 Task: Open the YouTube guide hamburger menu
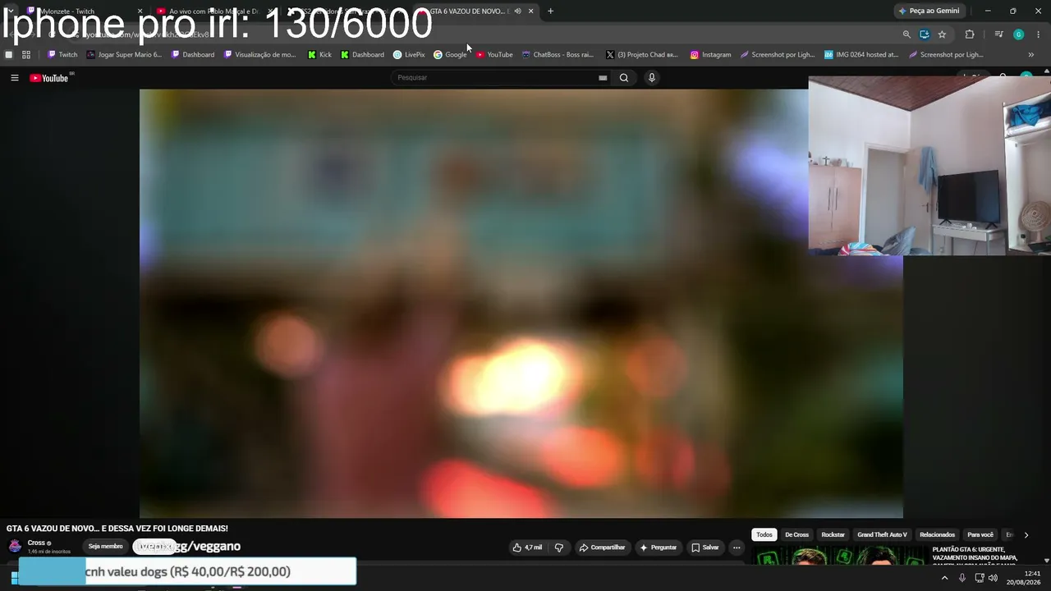[15, 78]
